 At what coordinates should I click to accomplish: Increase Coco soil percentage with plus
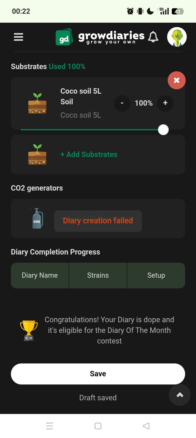click(165, 103)
